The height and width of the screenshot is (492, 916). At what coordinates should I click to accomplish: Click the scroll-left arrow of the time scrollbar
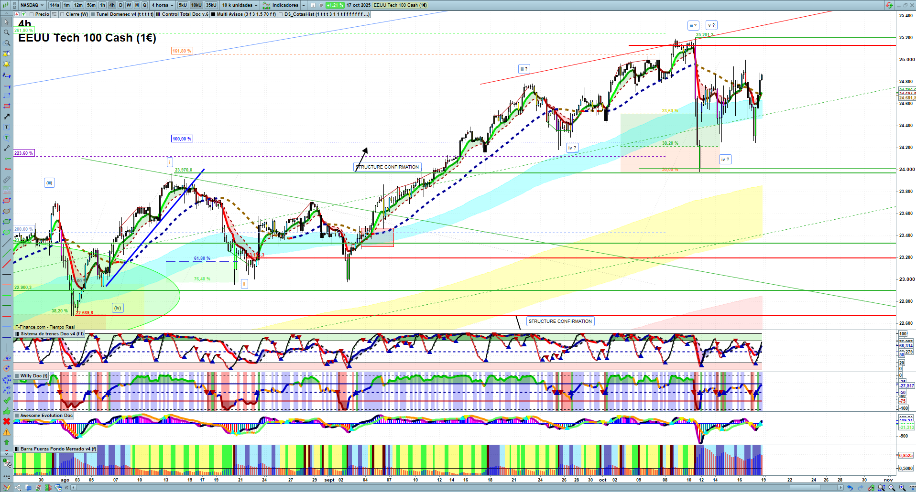73,488
